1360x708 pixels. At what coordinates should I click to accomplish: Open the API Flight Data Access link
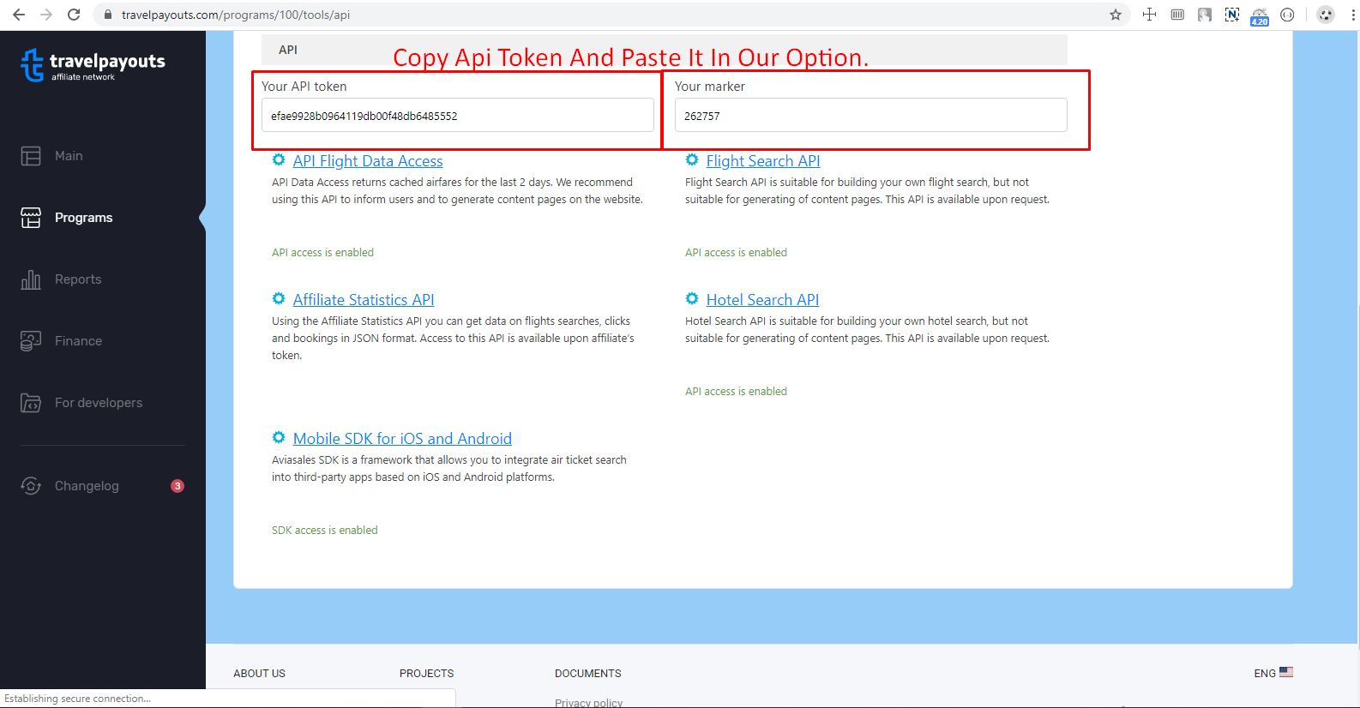point(368,161)
